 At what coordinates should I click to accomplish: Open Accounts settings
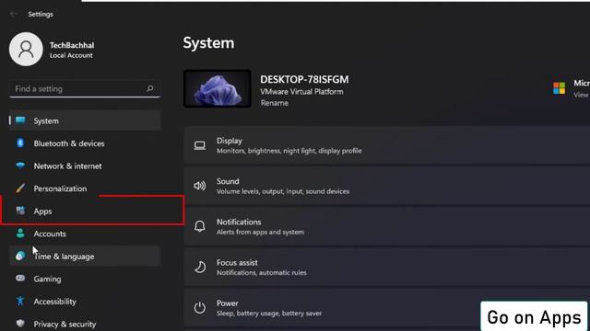85,234
